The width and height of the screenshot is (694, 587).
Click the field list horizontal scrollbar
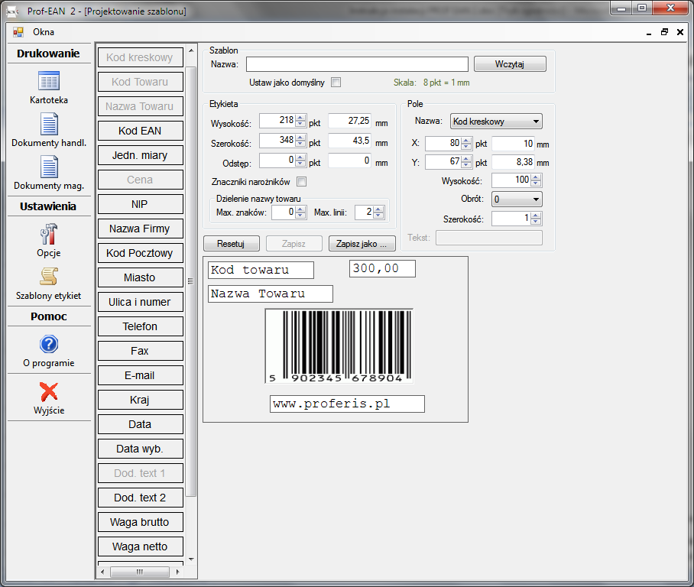(139, 572)
